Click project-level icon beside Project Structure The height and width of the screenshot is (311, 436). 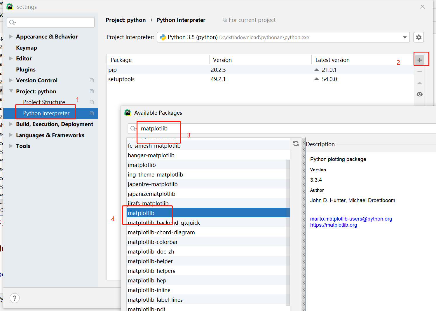pos(92,102)
